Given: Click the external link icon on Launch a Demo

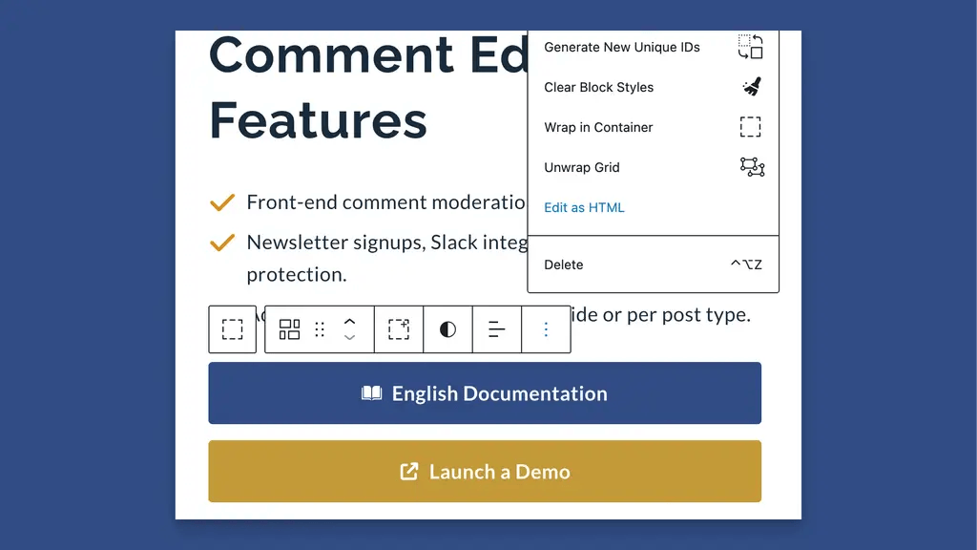Looking at the screenshot, I should tap(407, 471).
